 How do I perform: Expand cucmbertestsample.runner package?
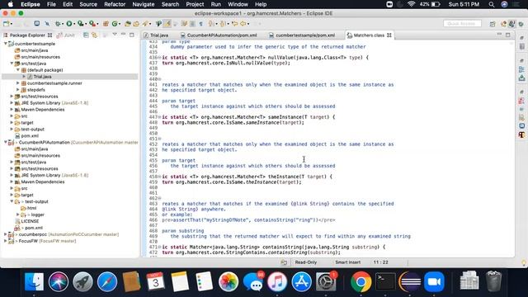point(18,83)
